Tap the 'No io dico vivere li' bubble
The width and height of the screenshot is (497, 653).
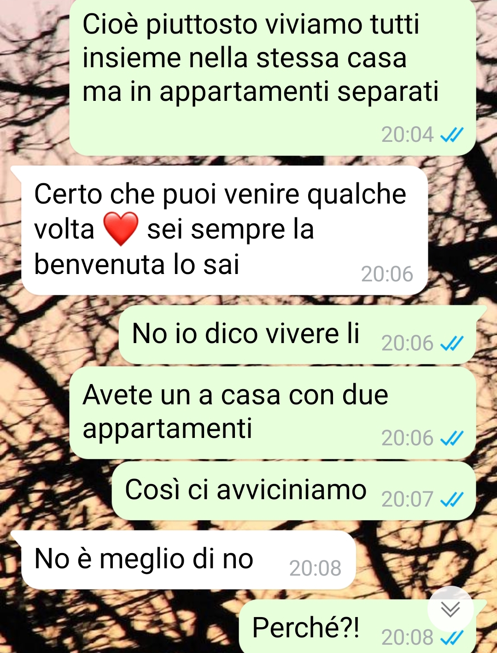[298, 335]
